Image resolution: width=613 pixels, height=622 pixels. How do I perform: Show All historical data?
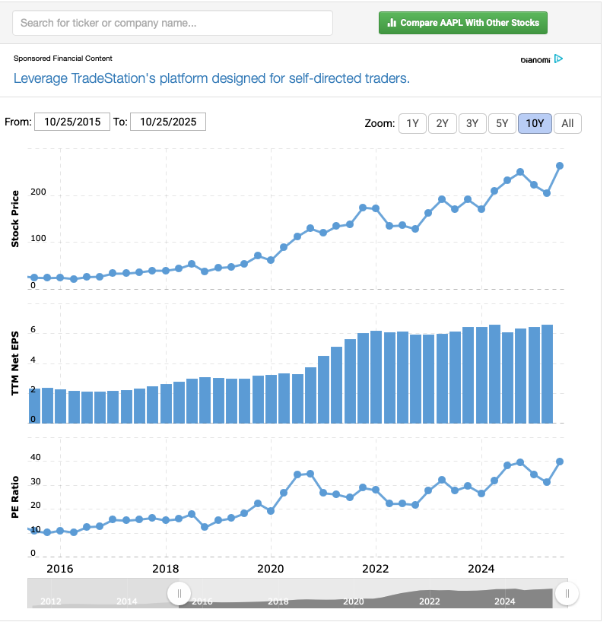(x=567, y=123)
